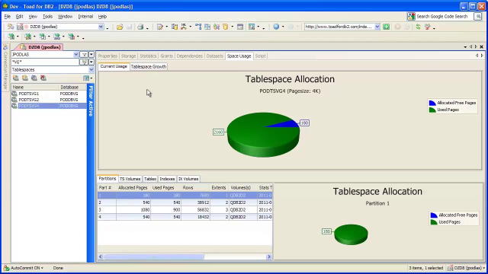Click the grid view layout icon in object panel

[x=86, y=78]
